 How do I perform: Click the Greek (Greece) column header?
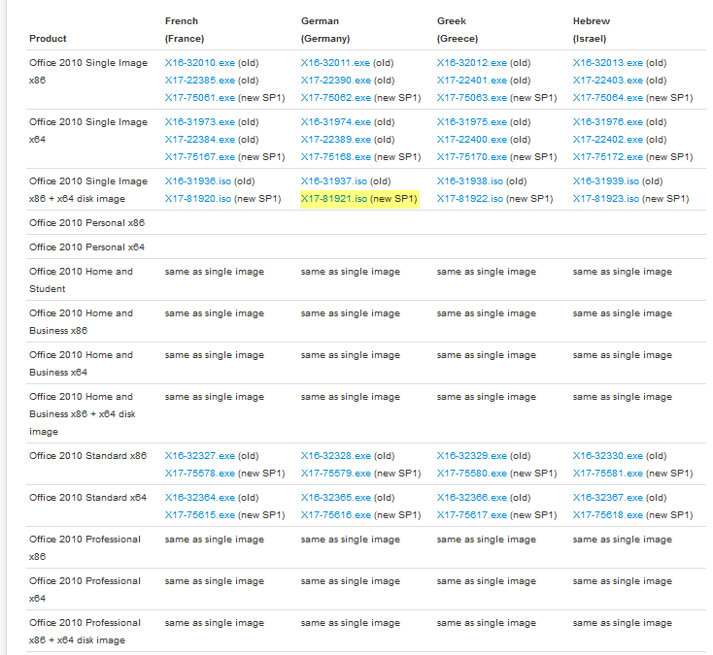[x=457, y=30]
